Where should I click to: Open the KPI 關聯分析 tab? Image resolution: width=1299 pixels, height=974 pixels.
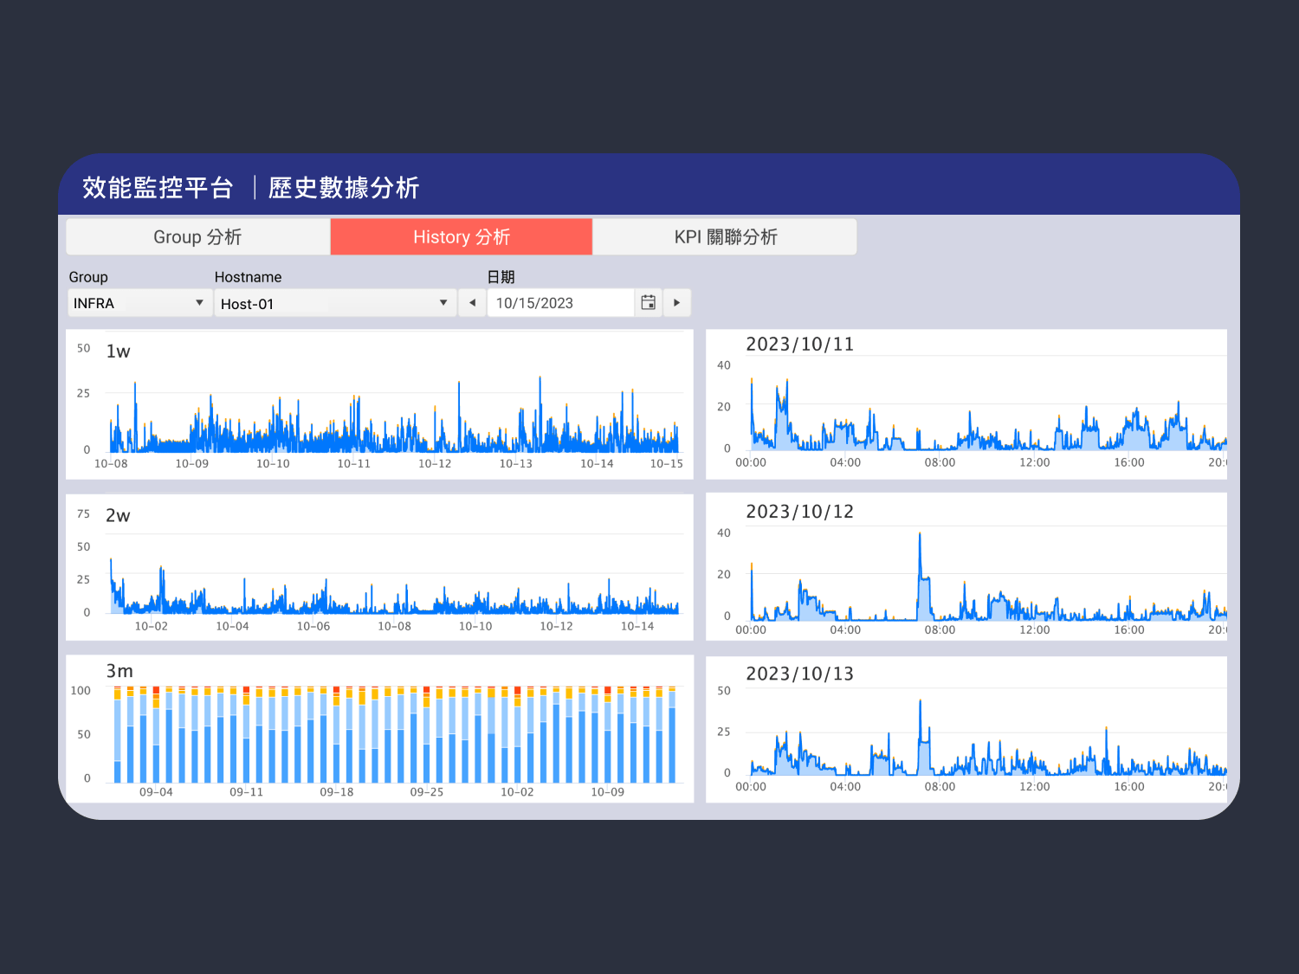pos(725,237)
